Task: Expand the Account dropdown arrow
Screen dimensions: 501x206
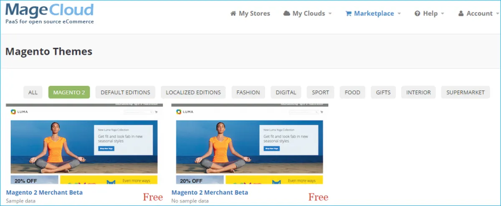Action: click(497, 14)
